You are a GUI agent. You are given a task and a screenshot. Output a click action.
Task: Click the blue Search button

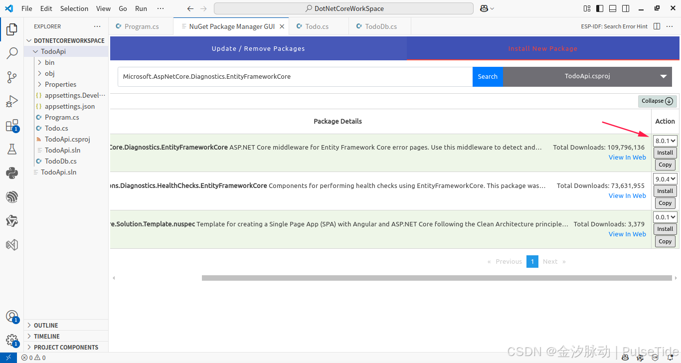[x=488, y=76]
